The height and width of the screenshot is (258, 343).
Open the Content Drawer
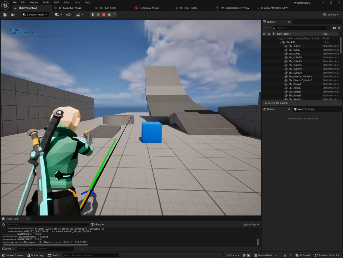click(x=13, y=255)
